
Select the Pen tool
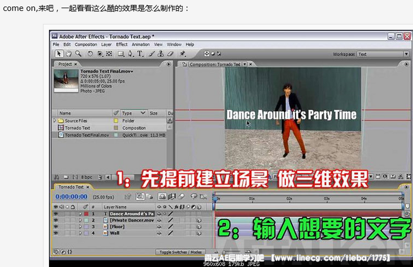(131, 54)
